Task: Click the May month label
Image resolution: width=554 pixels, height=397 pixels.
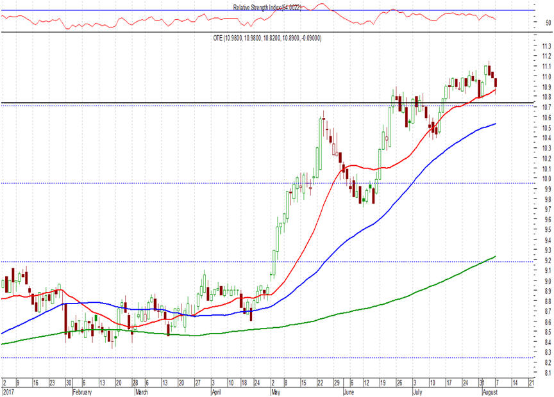Action: 276,392
